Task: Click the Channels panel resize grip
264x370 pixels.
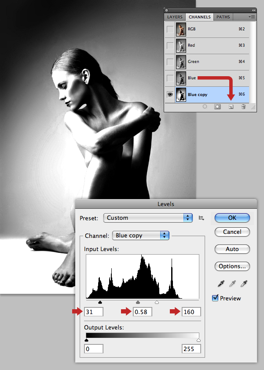Action: (x=253, y=107)
